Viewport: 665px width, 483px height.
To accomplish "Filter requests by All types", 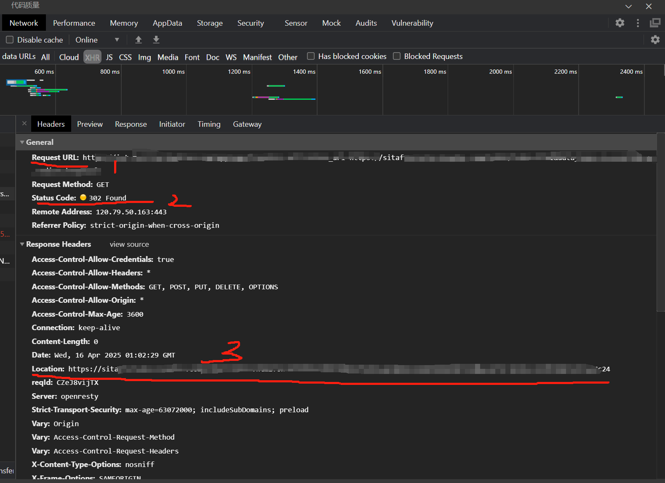I will coord(45,57).
